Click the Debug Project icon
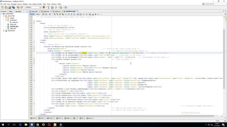Image resolution: width=227 pixels, height=127 pixels. (x=61, y=7)
